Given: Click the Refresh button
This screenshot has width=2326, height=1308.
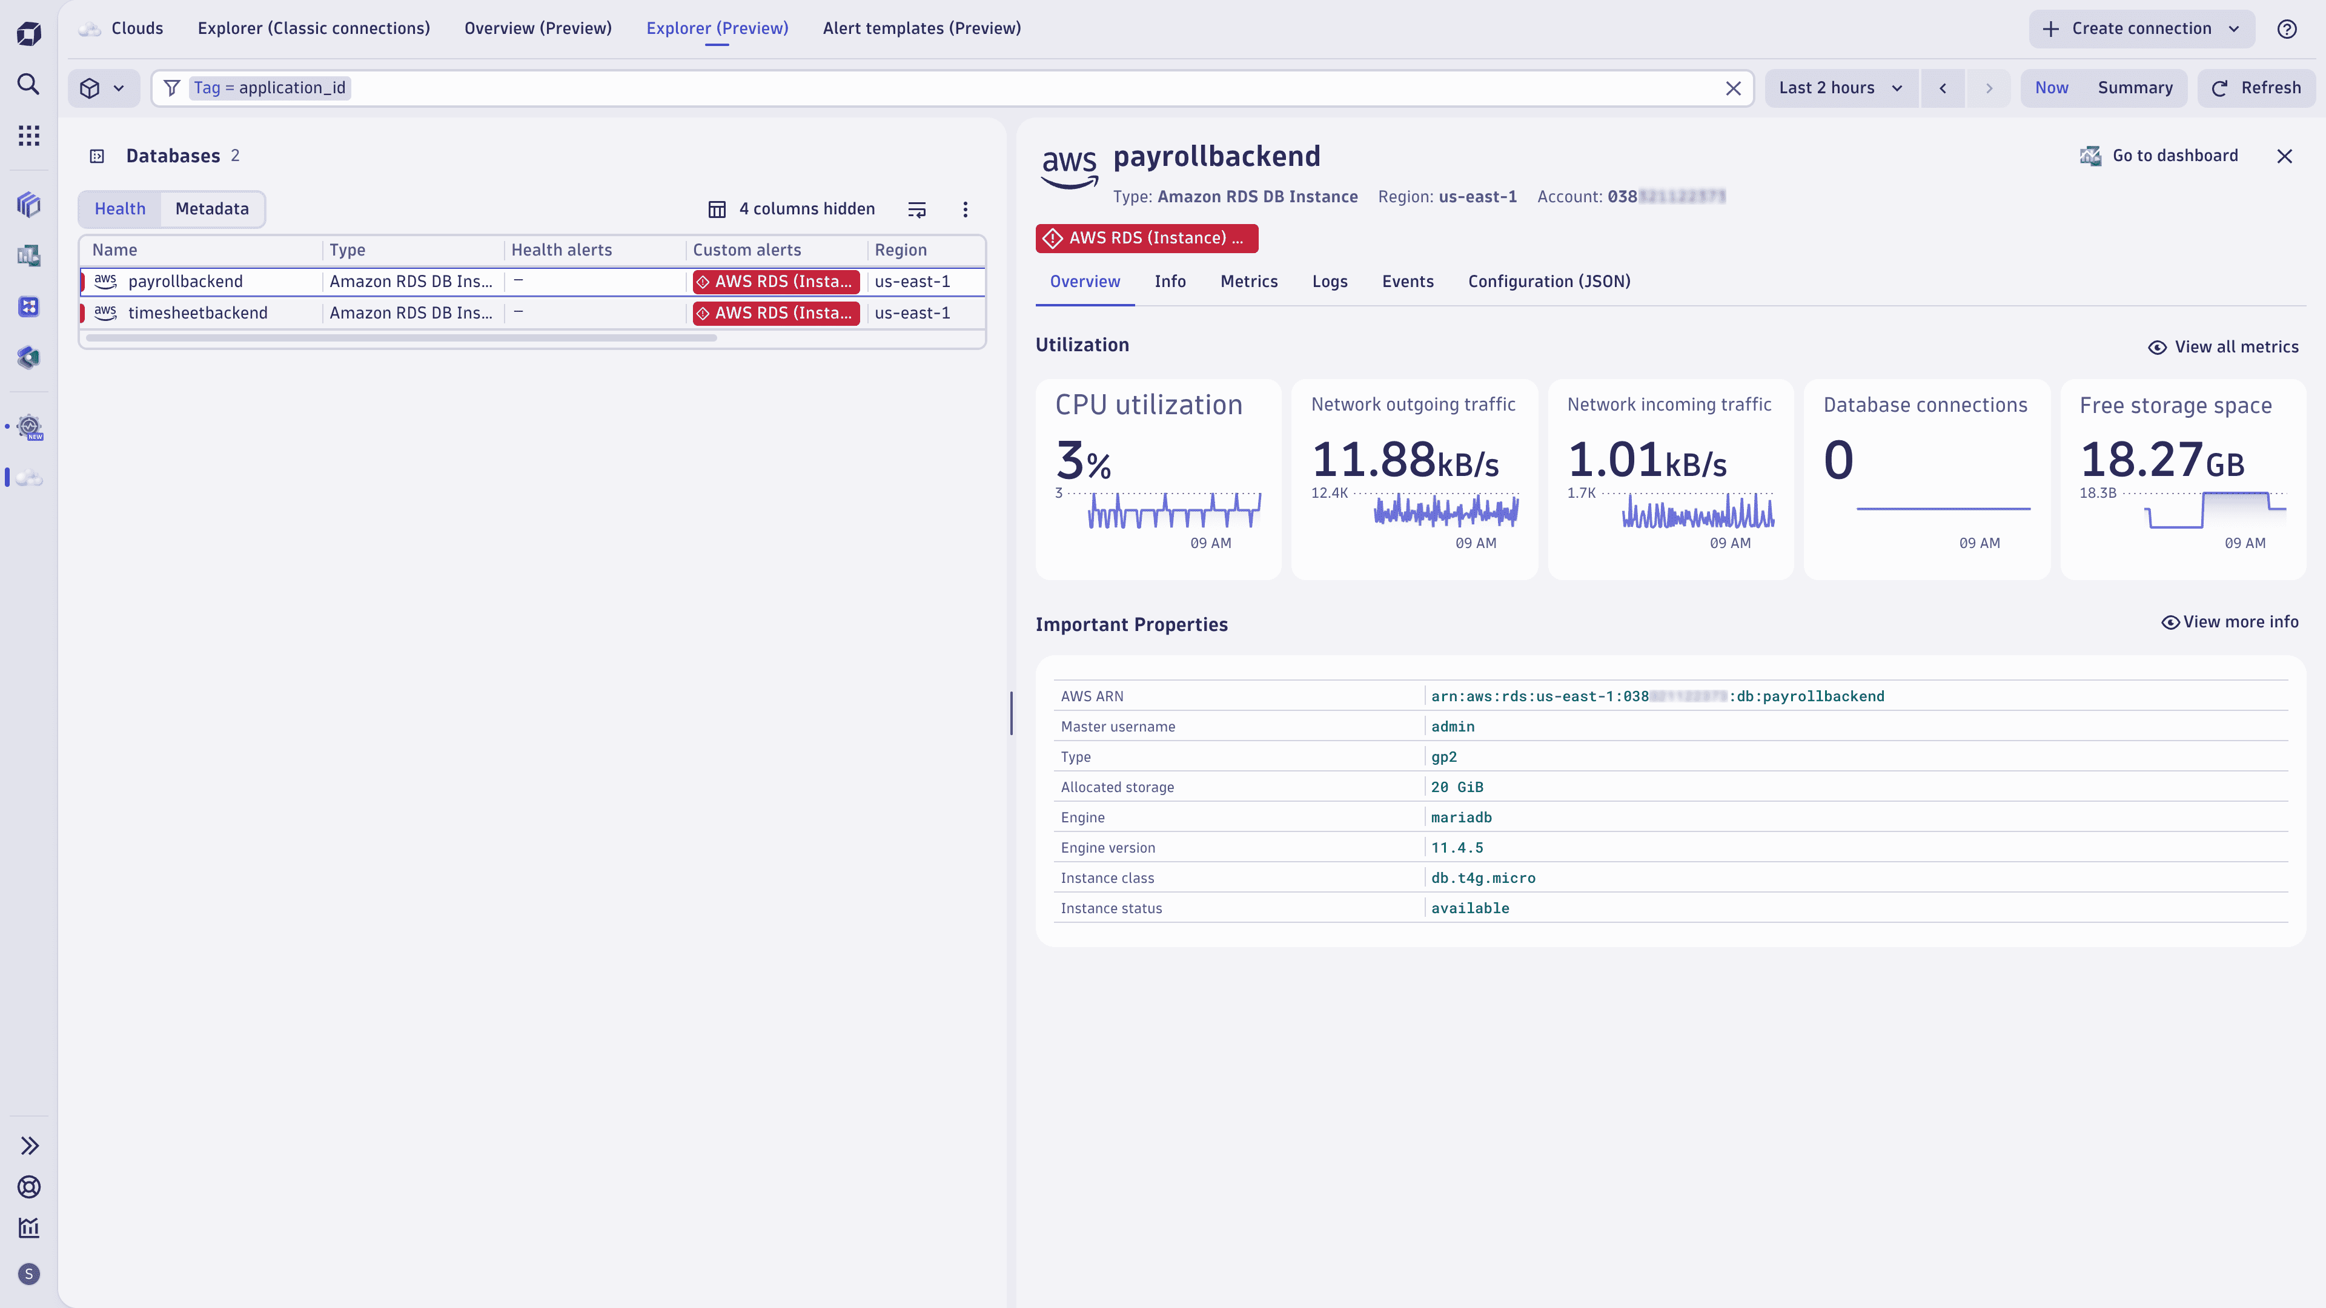Looking at the screenshot, I should [x=2256, y=88].
